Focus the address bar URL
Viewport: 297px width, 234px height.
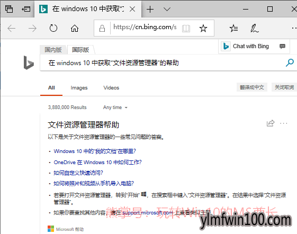click(x=145, y=28)
